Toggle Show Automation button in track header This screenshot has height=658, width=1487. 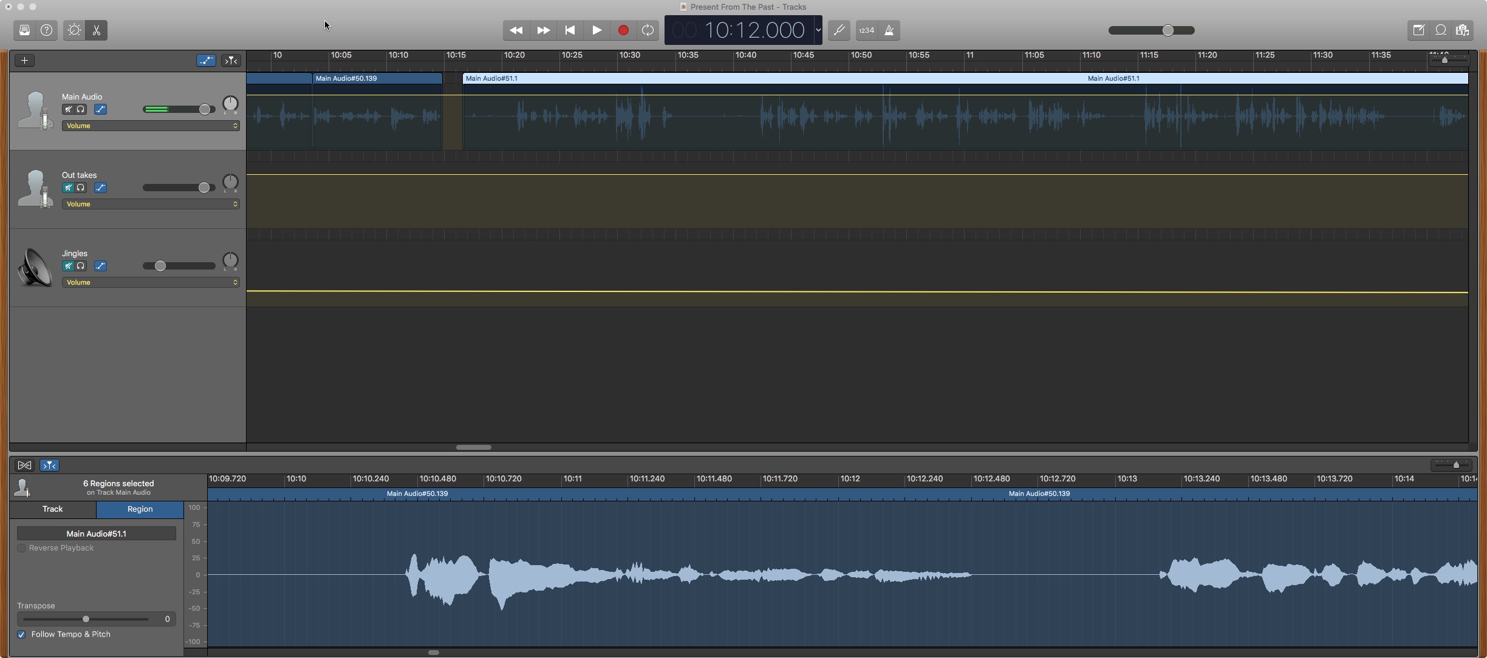pyautogui.click(x=206, y=60)
